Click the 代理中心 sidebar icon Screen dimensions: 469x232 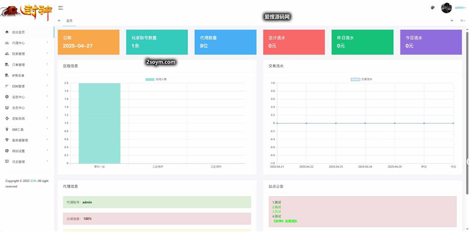[7, 43]
